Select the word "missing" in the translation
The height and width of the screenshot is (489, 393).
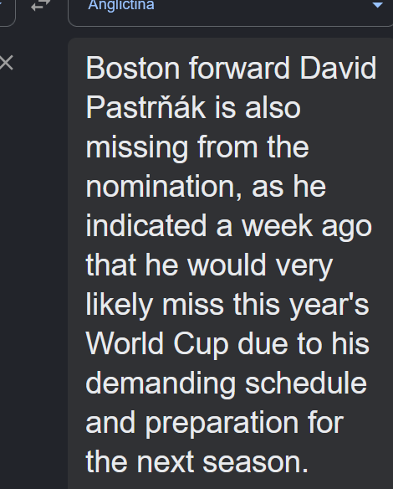pyautogui.click(x=137, y=149)
